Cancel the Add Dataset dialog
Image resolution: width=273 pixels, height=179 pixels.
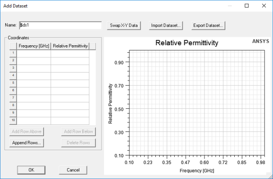[73, 170]
